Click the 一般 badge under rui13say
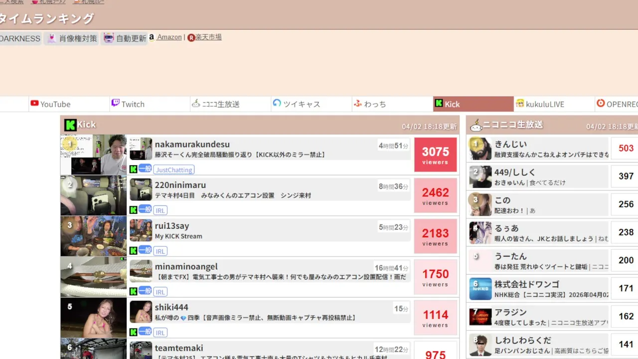 click(145, 250)
